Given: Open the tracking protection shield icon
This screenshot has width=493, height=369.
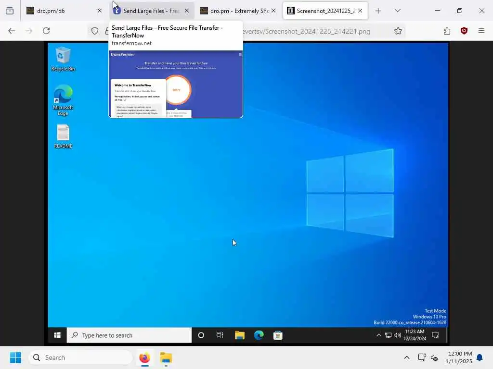Looking at the screenshot, I should tap(95, 31).
